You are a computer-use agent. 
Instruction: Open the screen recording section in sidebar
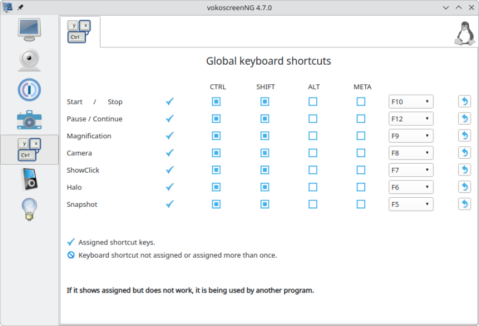point(29,30)
